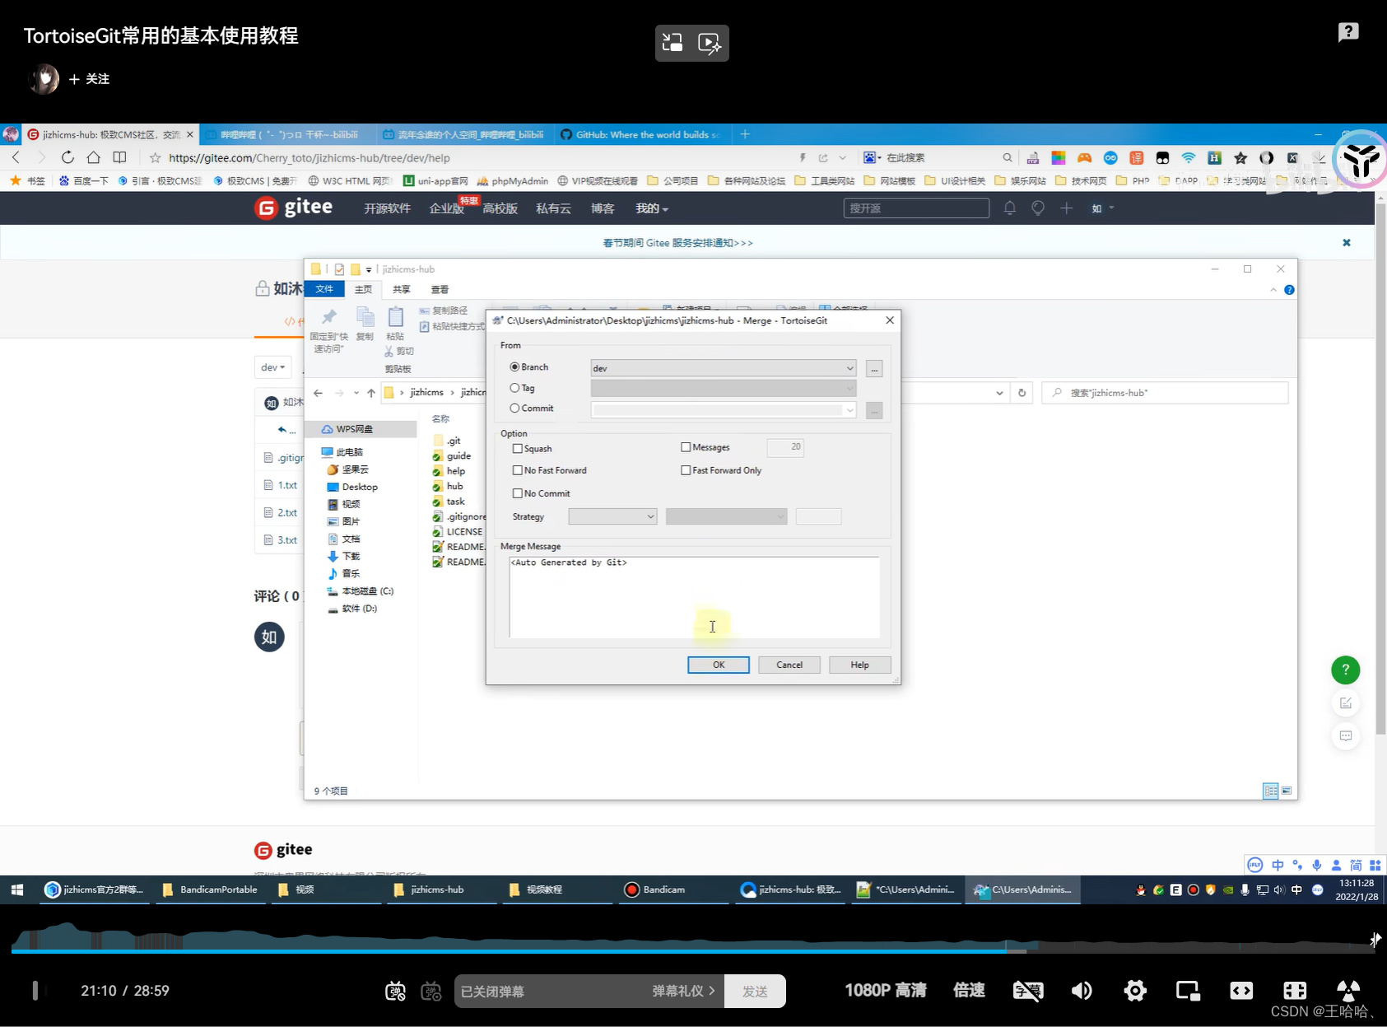This screenshot has width=1387, height=1027.
Task: Click the browser reload icon
Action: (x=67, y=157)
